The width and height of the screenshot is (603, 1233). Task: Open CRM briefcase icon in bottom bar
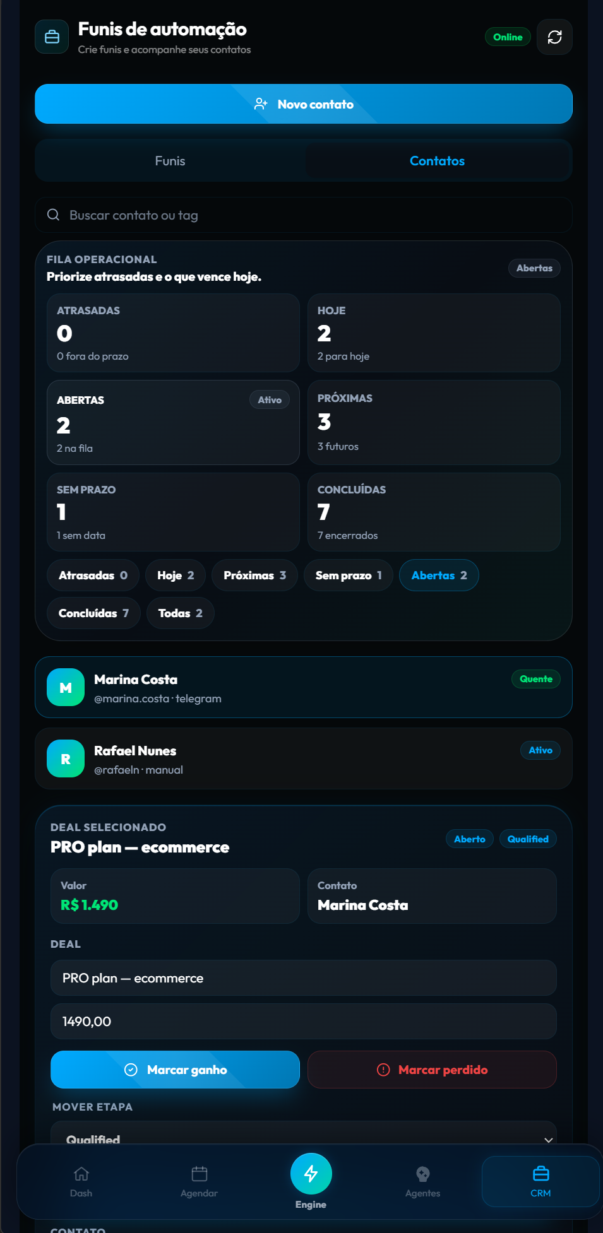(541, 1174)
